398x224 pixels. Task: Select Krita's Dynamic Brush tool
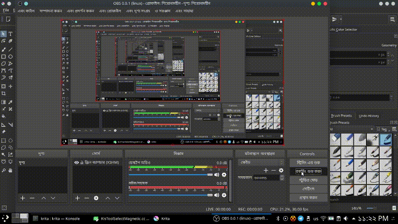click(4, 77)
